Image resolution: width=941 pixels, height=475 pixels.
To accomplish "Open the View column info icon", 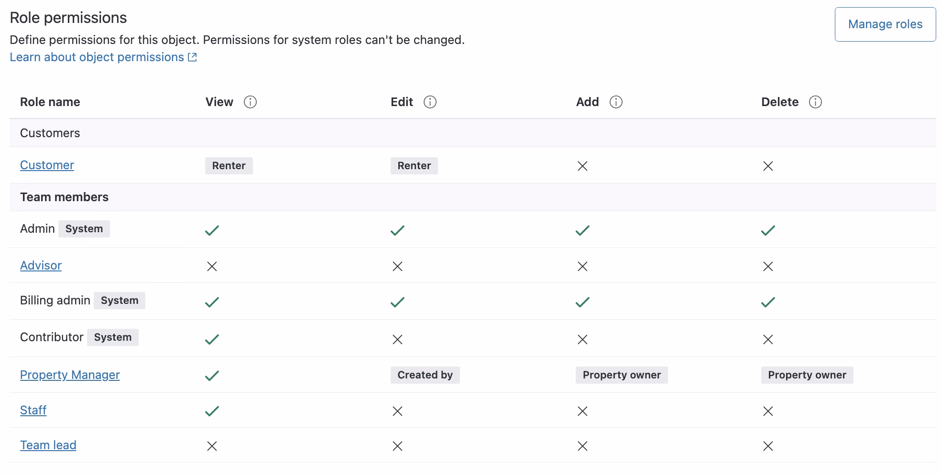I will (250, 102).
